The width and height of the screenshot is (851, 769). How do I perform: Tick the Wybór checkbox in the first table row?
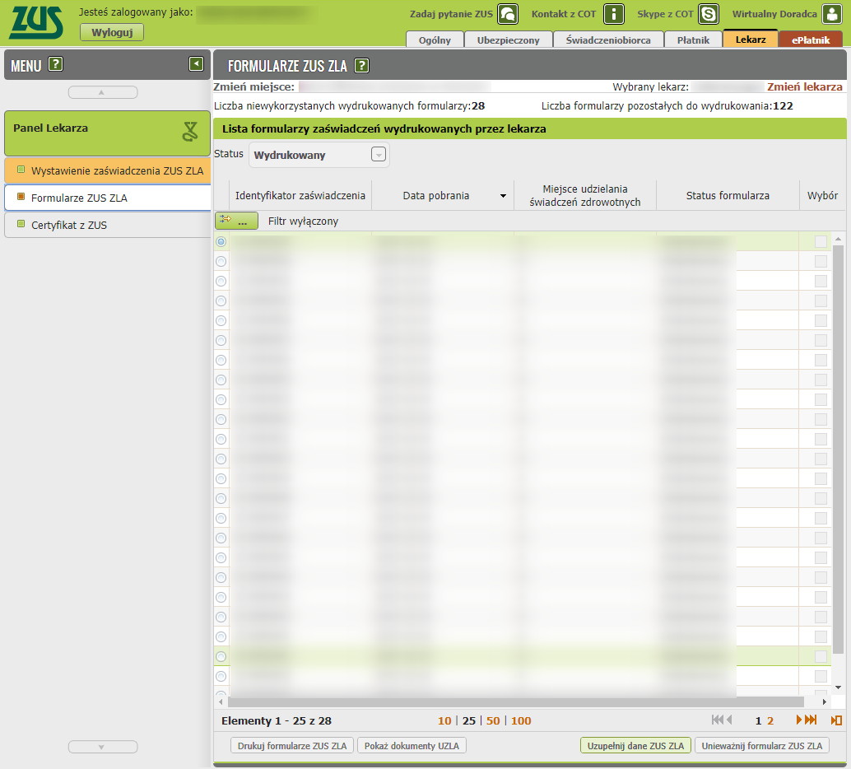821,242
